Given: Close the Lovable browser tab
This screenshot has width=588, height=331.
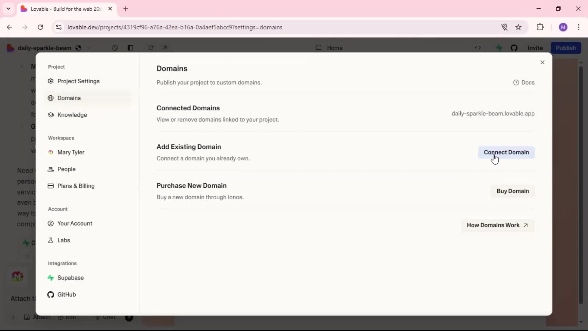Looking at the screenshot, I should (110, 9).
